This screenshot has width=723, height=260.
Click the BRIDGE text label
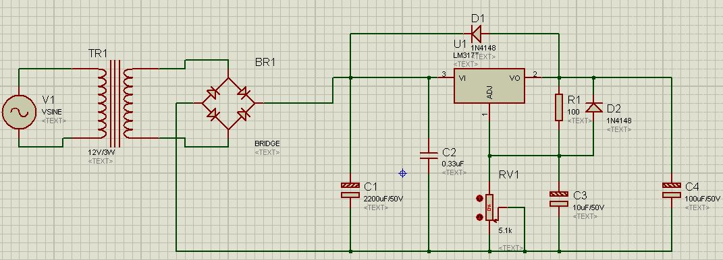tap(267, 143)
